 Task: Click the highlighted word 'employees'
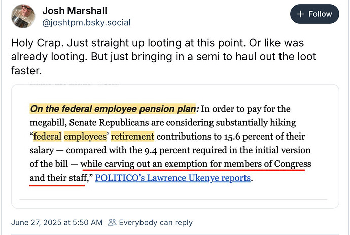click(x=85, y=136)
